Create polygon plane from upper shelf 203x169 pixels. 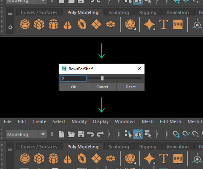[96, 24]
